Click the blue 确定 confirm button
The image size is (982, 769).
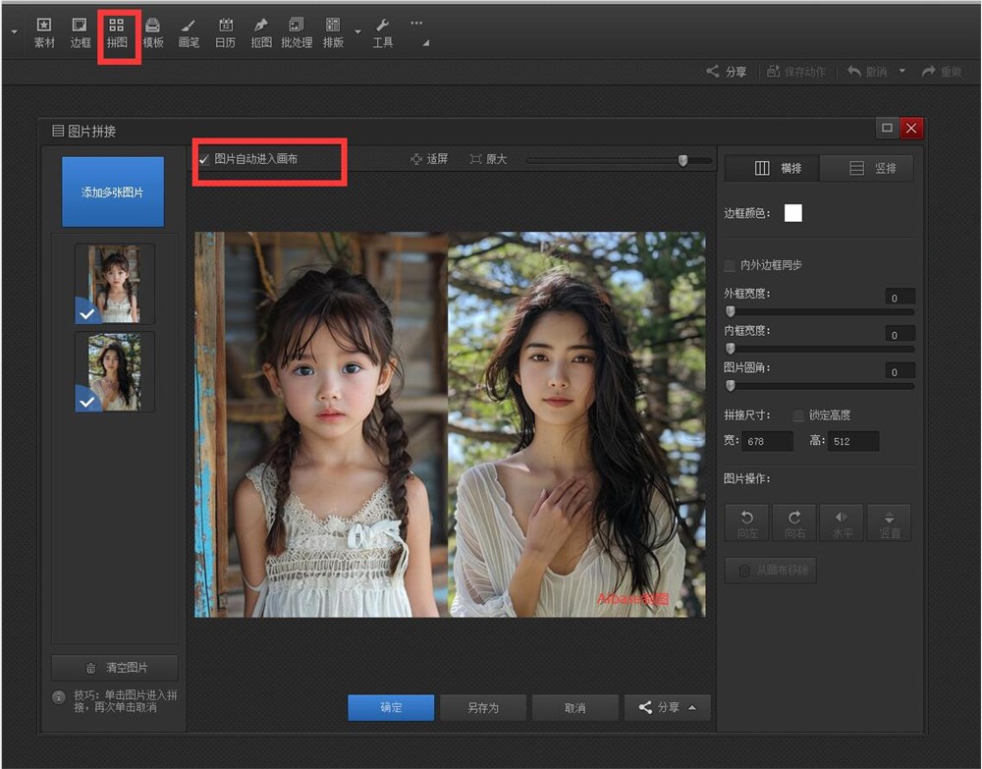pyautogui.click(x=391, y=708)
